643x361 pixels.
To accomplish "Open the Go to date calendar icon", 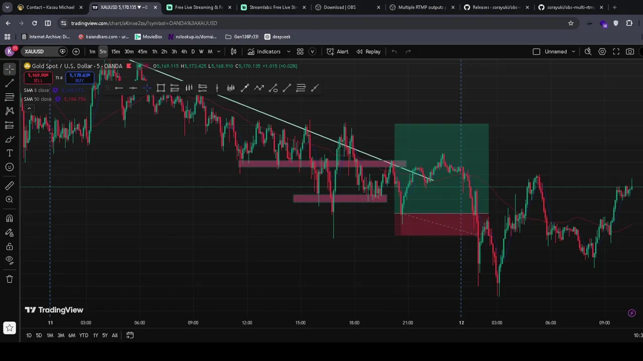I will [130, 335].
